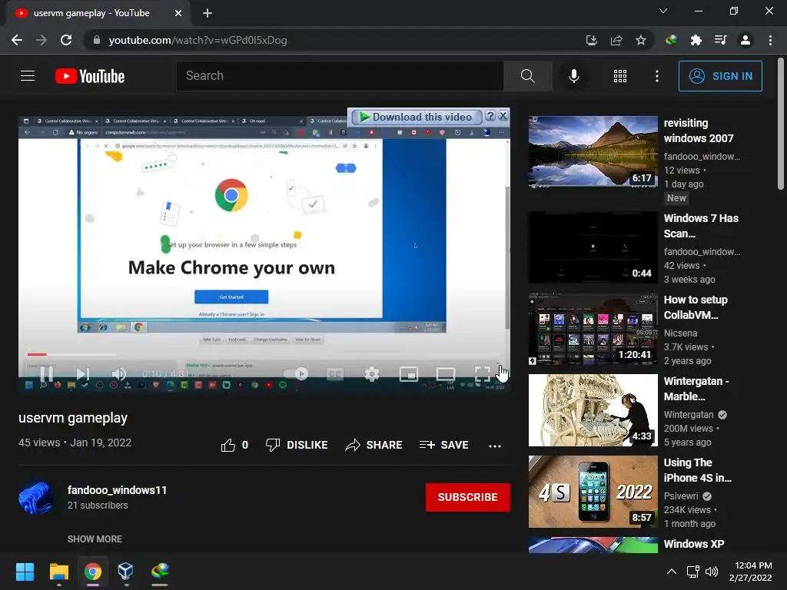Show hidden system tray icons
Viewport: 787px width, 590px height.
click(671, 572)
